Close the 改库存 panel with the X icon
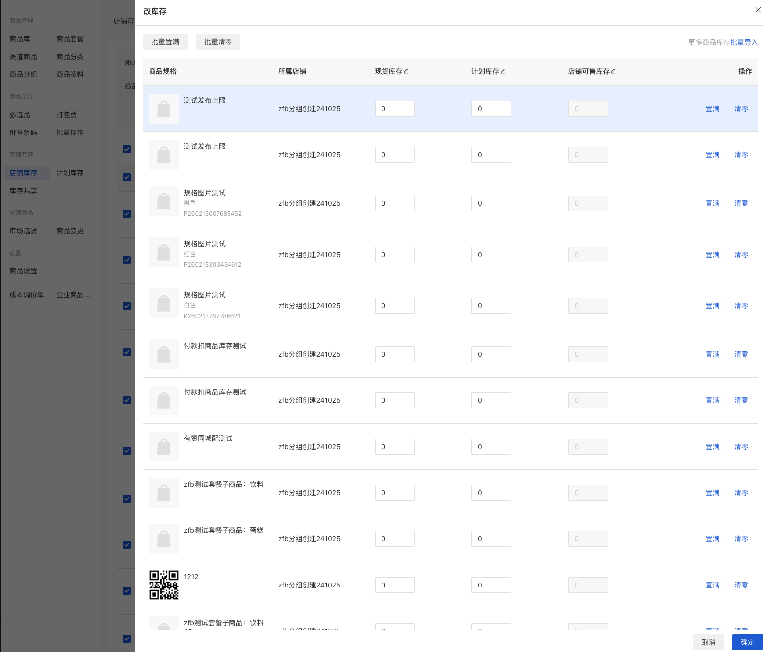The height and width of the screenshot is (652, 764). pos(758,10)
